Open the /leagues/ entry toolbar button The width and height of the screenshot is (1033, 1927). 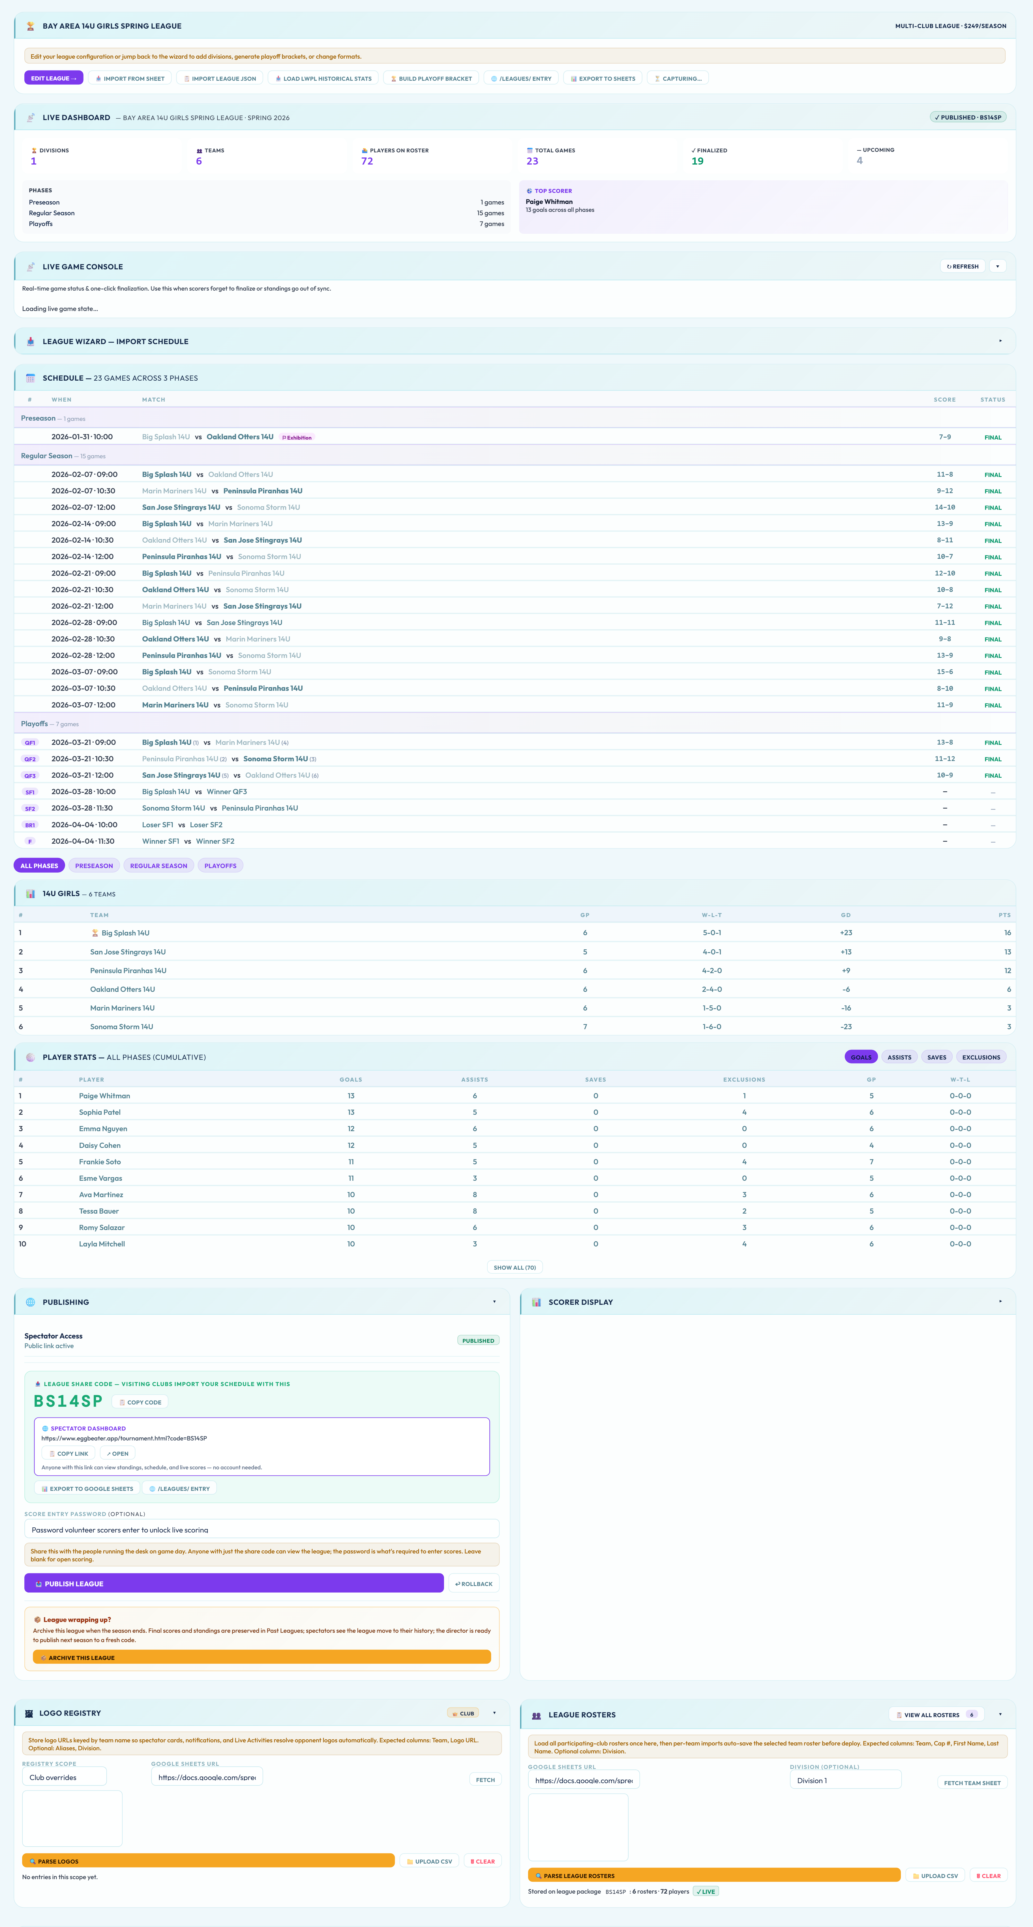(x=521, y=78)
